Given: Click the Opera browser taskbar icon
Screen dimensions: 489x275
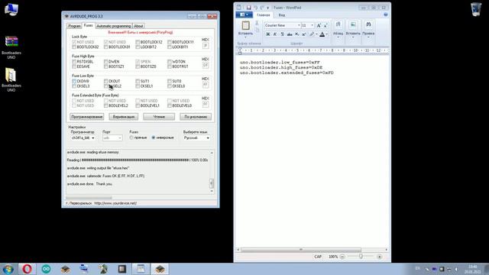Looking at the screenshot, I should (x=27, y=269).
